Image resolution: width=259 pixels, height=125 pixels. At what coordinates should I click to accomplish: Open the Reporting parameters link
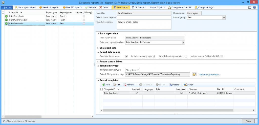click(209, 75)
